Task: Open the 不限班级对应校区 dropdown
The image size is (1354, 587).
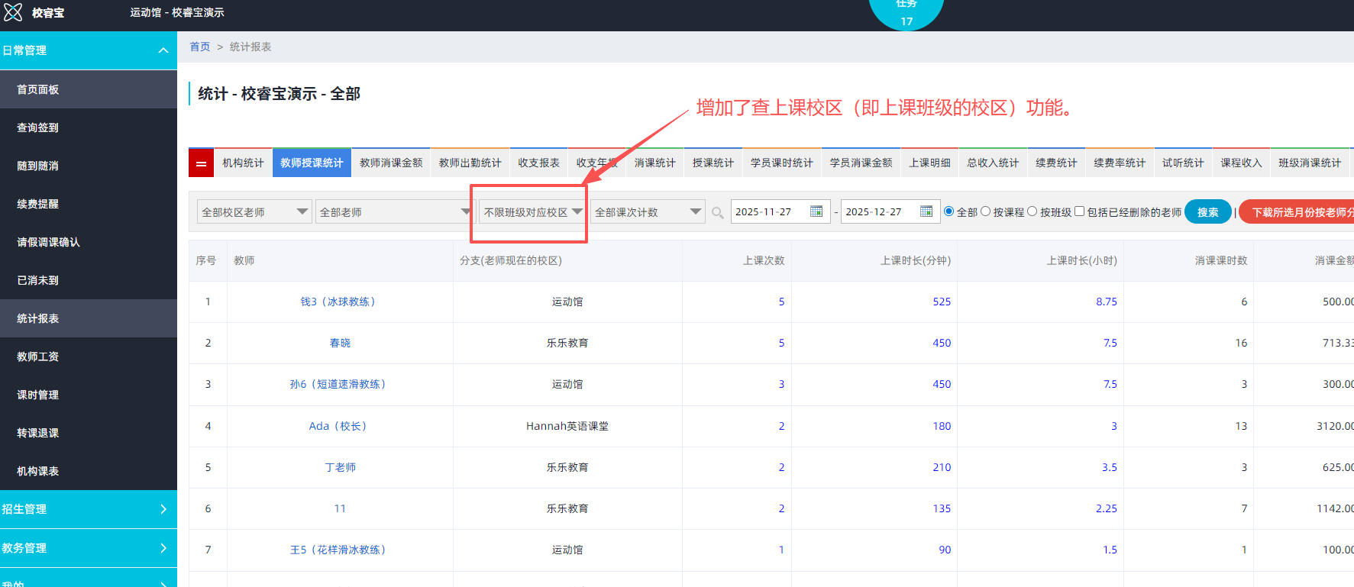Action: coord(532,212)
